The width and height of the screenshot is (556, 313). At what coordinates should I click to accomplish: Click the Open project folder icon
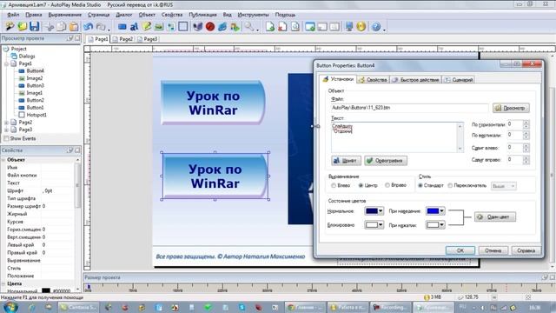click(x=22, y=27)
